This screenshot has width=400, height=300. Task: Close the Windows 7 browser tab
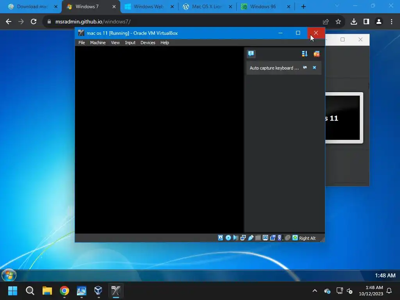(x=114, y=7)
